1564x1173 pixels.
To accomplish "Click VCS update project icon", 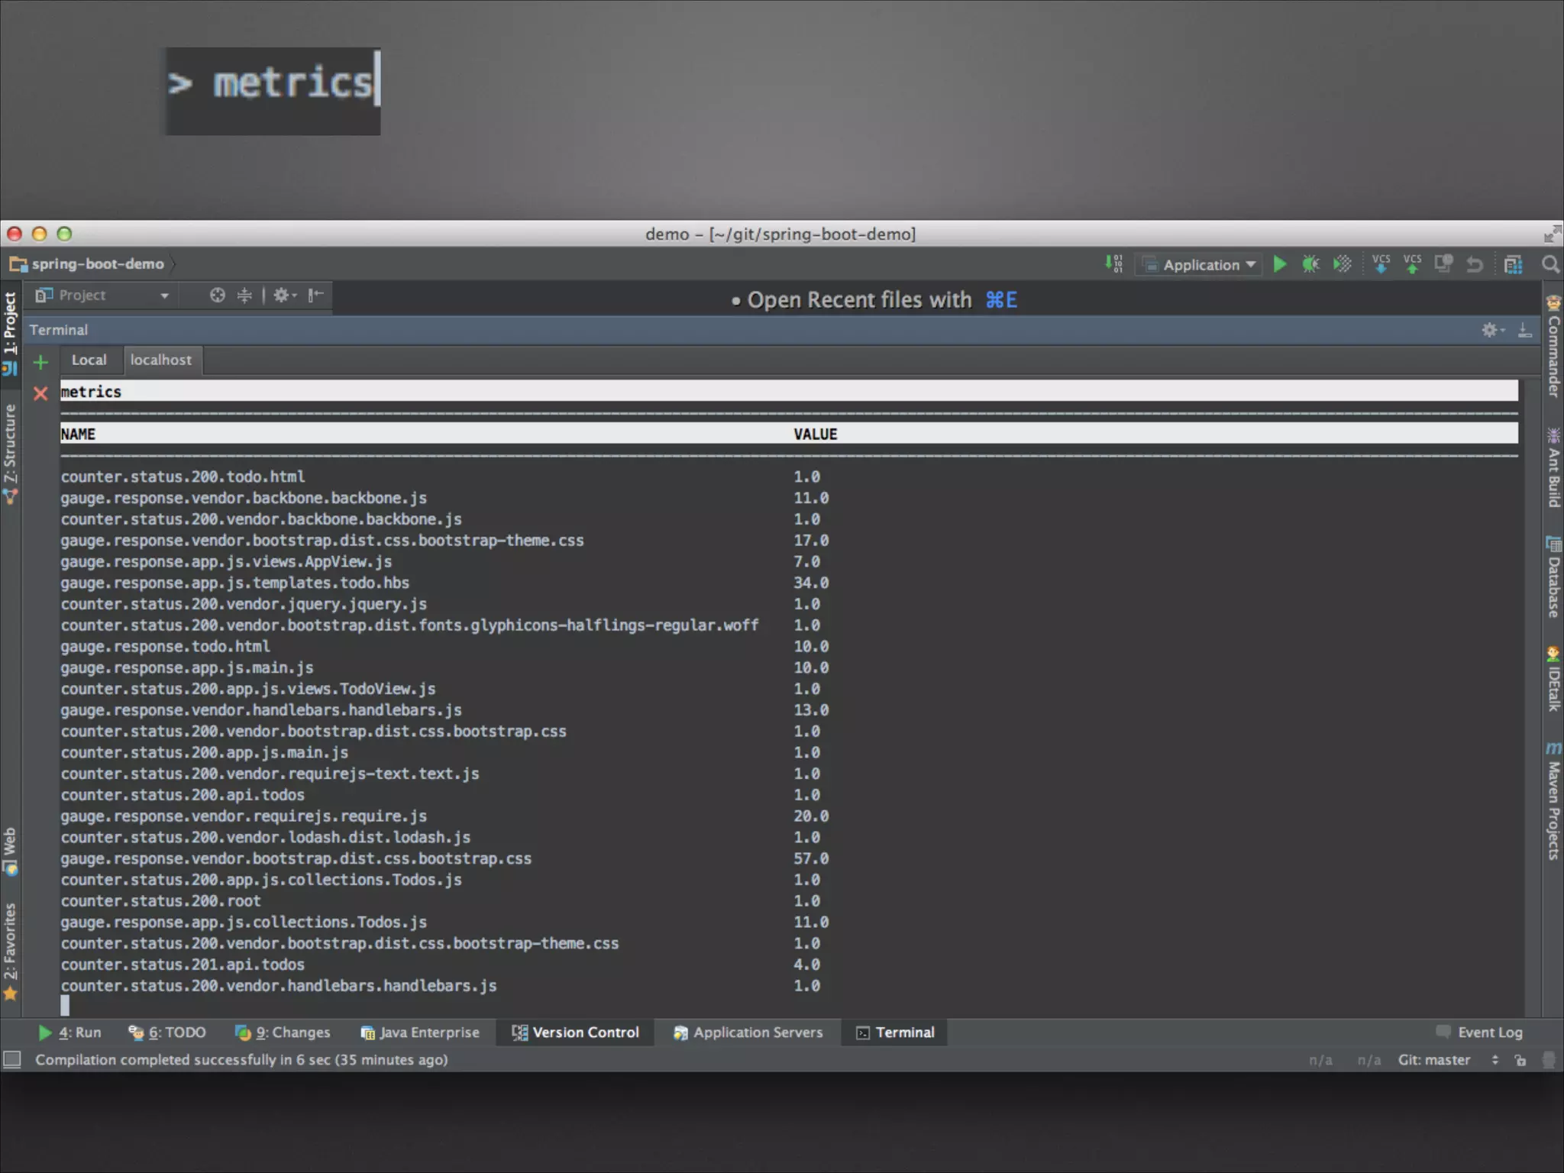I will (1381, 264).
